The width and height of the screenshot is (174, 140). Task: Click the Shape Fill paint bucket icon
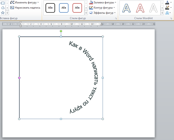point(91,2)
